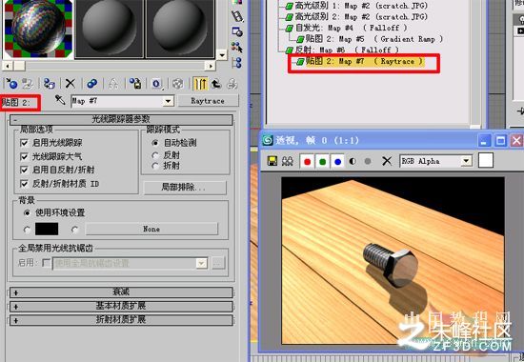Select 高光级别 1 scratch.JPG tree row
This screenshot has width=524, height=362.
356,6
